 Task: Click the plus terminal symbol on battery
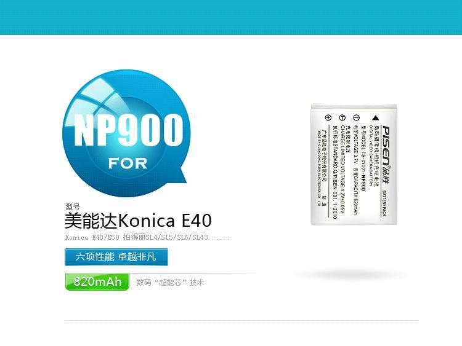click(328, 117)
